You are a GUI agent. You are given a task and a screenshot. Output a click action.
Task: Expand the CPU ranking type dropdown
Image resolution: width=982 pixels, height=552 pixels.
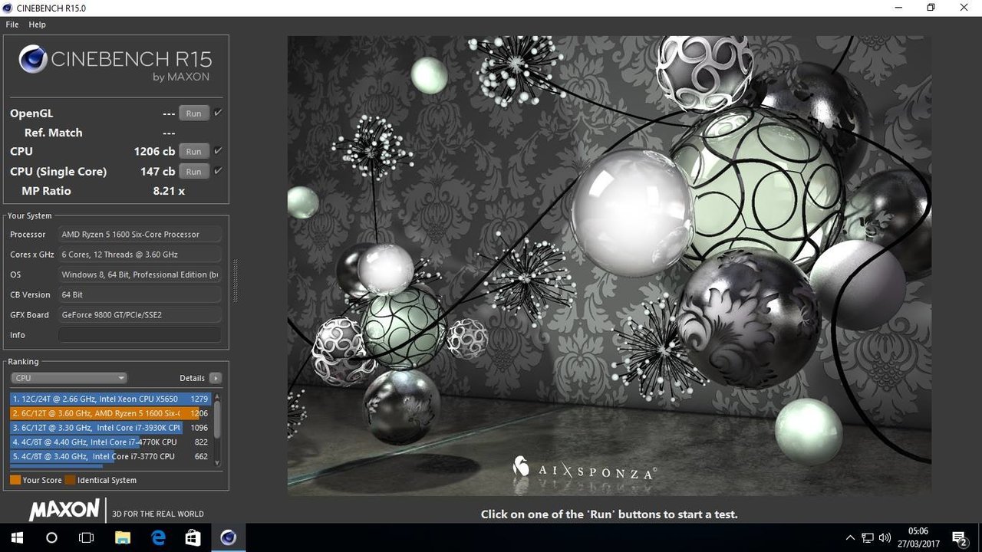tap(69, 378)
